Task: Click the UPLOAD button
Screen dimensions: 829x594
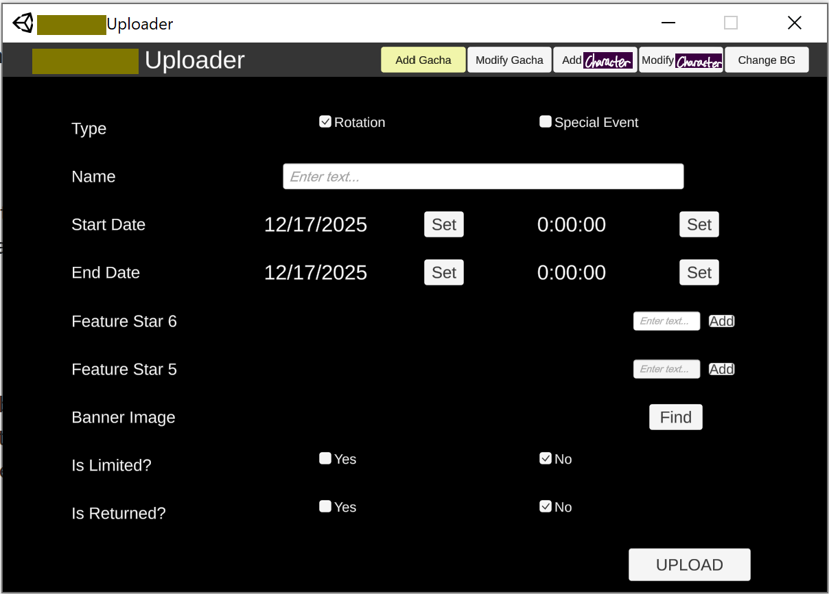Action: pos(689,565)
